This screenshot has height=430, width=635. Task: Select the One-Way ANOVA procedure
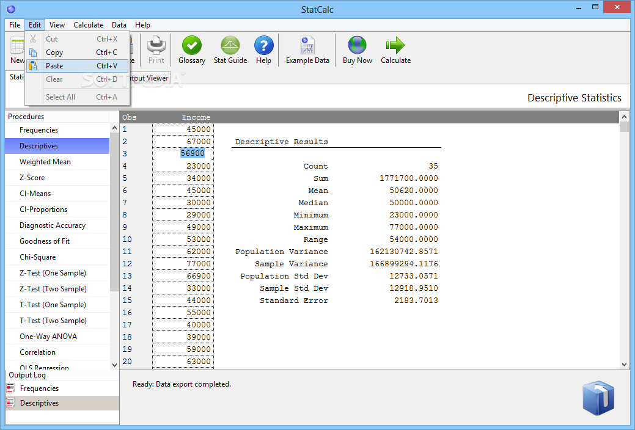57,337
